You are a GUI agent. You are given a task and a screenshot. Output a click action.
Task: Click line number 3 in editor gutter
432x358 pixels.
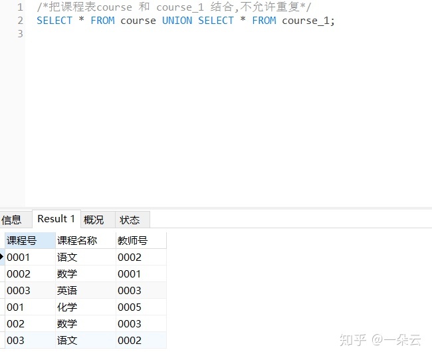[20, 34]
